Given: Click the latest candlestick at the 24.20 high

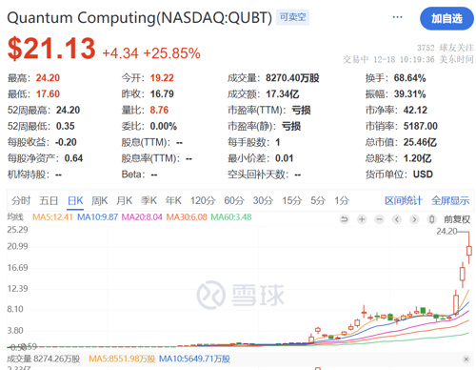Looking at the screenshot, I should [469, 250].
